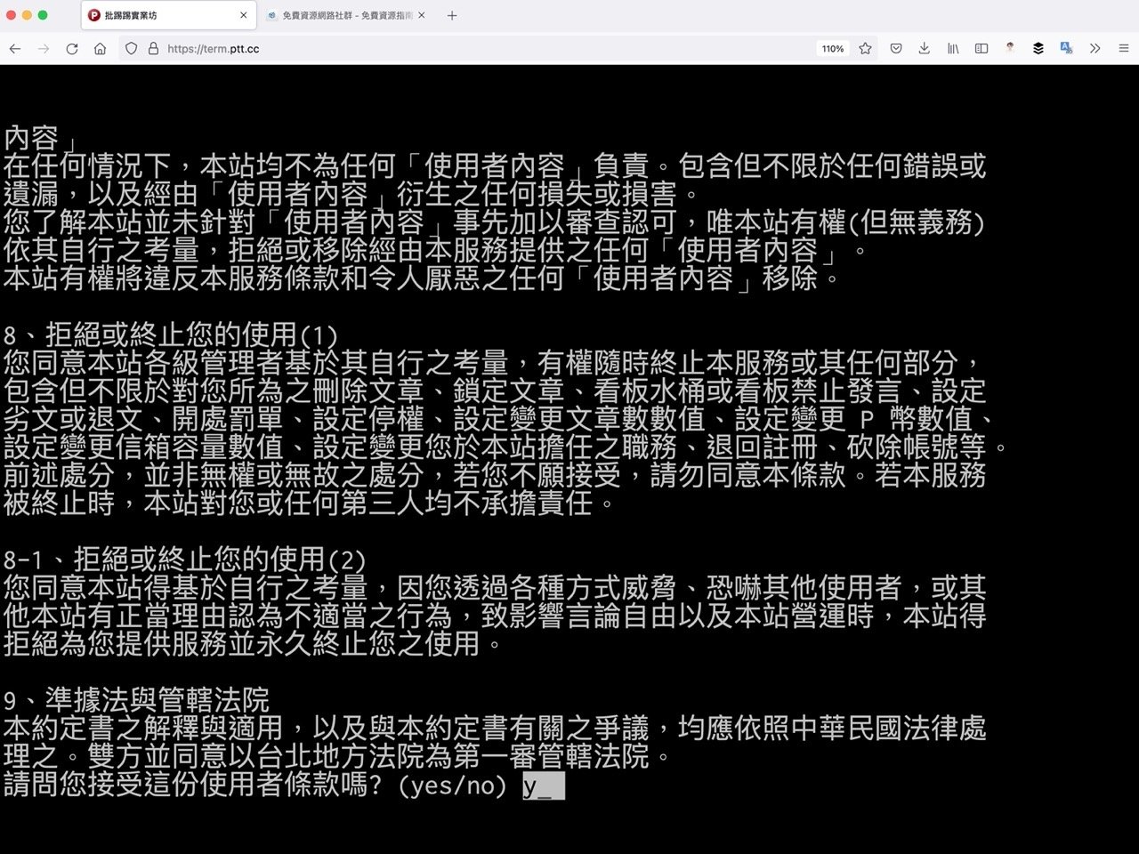This screenshot has width=1139, height=854.
Task: Click heading 9、準據法與管轄法院
Action: click(x=136, y=700)
